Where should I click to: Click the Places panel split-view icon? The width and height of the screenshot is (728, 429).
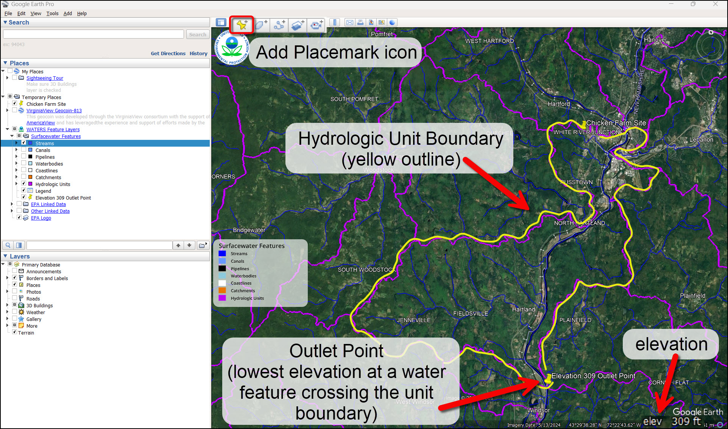click(19, 245)
